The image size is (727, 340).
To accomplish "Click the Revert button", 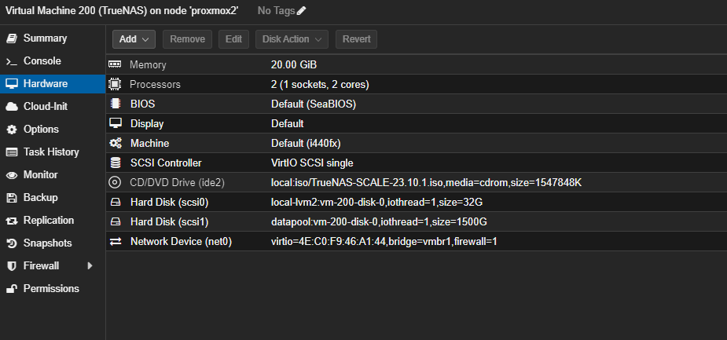I will pyautogui.click(x=356, y=38).
